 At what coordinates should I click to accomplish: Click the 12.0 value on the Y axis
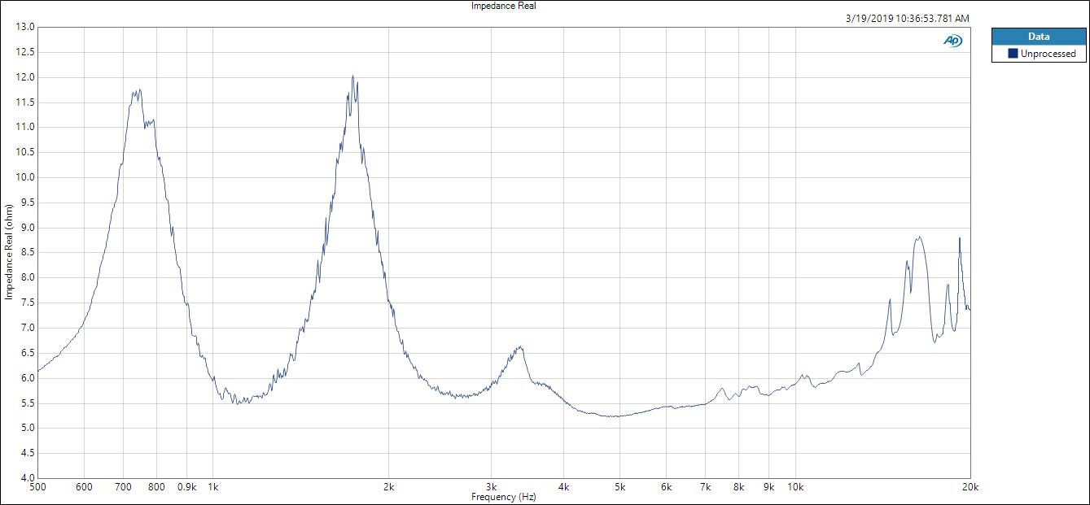pyautogui.click(x=25, y=77)
